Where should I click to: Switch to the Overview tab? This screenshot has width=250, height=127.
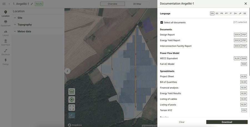[112, 4]
